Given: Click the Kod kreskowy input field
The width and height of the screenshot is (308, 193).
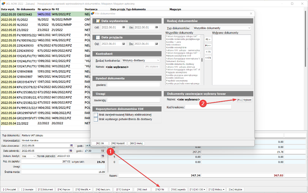Looking at the screenshot, I should tap(208, 107).
